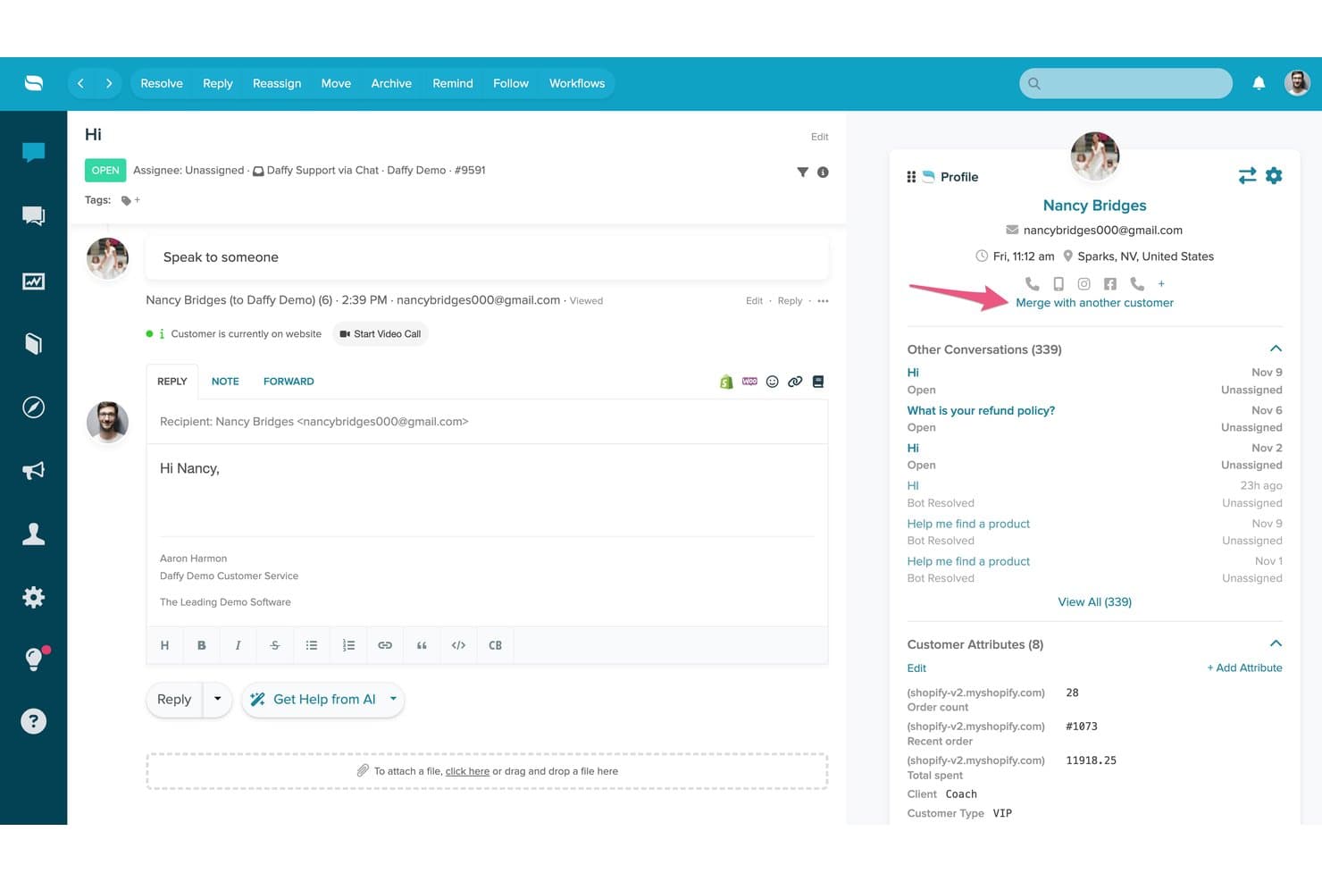
Task: Insert Shopify data via Shopify icon
Action: (x=726, y=382)
